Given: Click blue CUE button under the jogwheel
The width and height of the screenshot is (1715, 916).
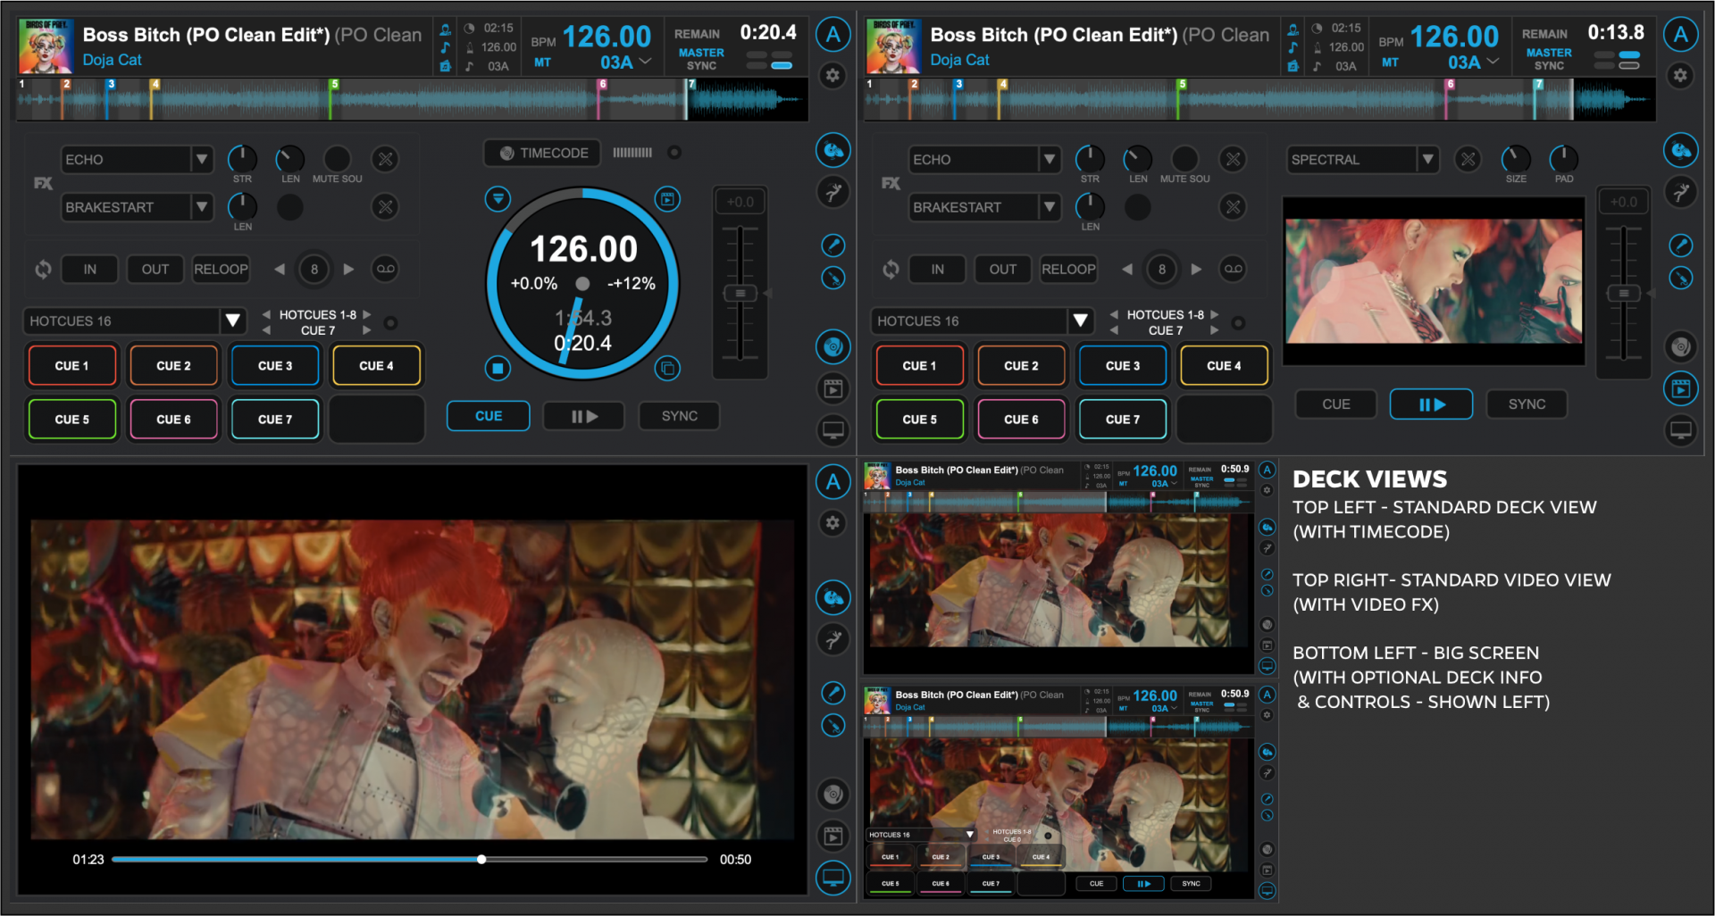Looking at the screenshot, I should [x=489, y=416].
